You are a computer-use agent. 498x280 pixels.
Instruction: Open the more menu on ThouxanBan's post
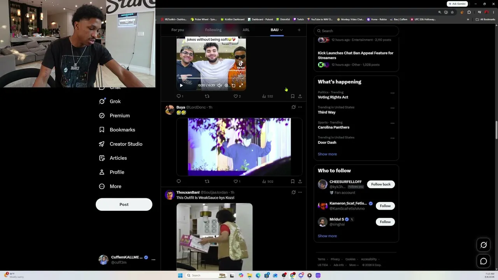(x=300, y=192)
